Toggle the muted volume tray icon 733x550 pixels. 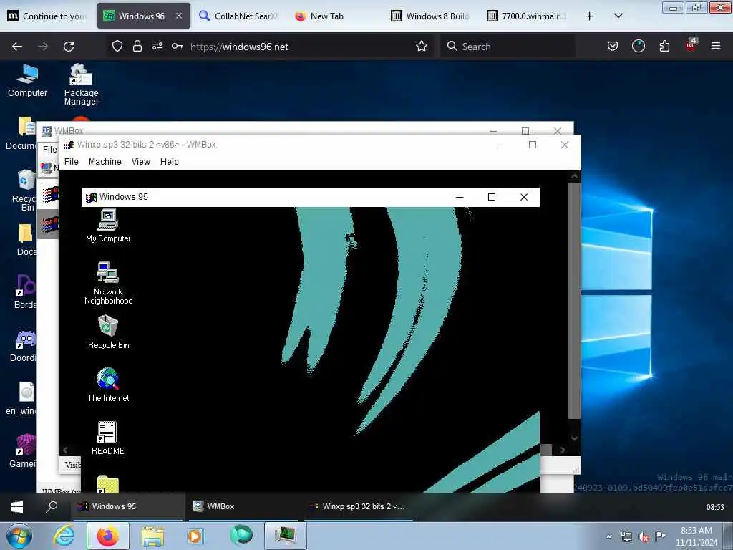pyautogui.click(x=644, y=537)
